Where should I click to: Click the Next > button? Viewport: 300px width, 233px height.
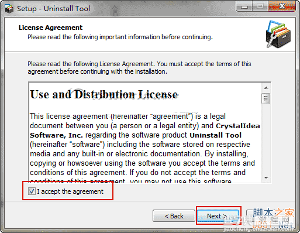[x=218, y=216]
